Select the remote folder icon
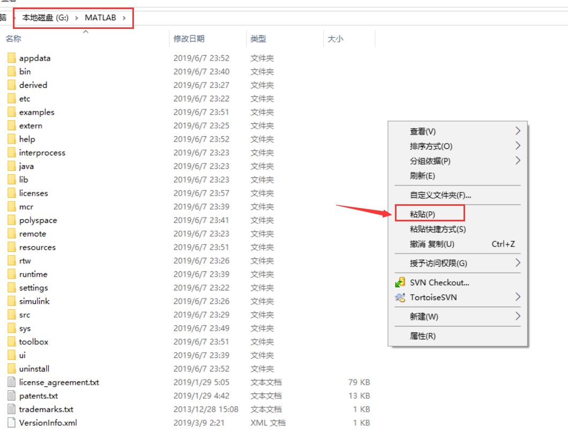The image size is (568, 439). pyautogui.click(x=12, y=234)
